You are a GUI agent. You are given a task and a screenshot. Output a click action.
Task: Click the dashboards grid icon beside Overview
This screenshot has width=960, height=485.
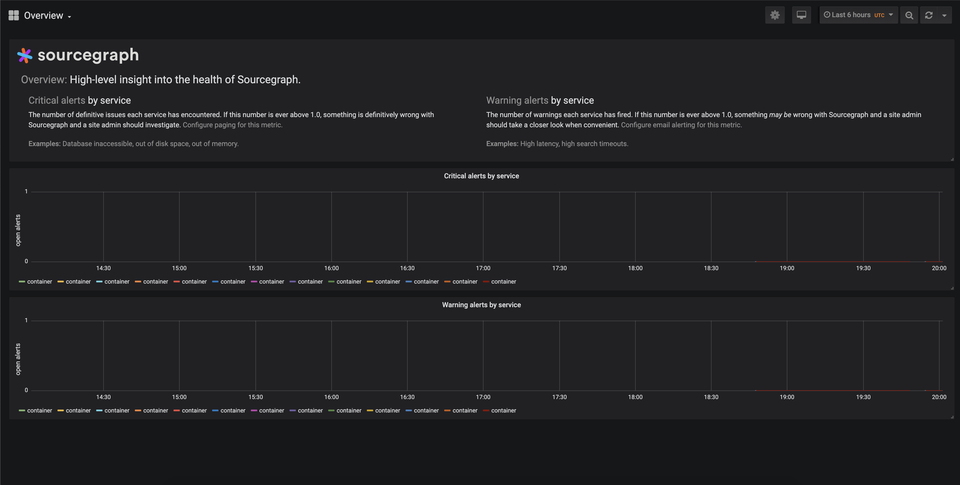coord(13,15)
